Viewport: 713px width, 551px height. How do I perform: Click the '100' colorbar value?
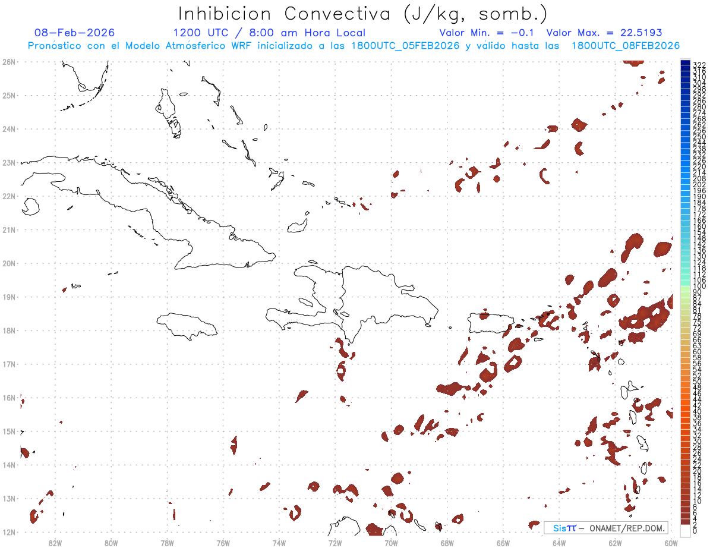(x=699, y=286)
